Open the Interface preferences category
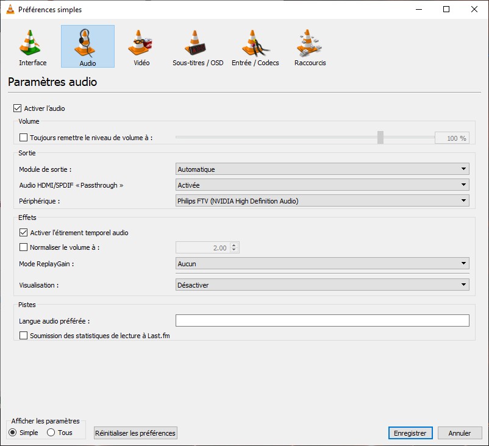The image size is (489, 446). pyautogui.click(x=32, y=47)
